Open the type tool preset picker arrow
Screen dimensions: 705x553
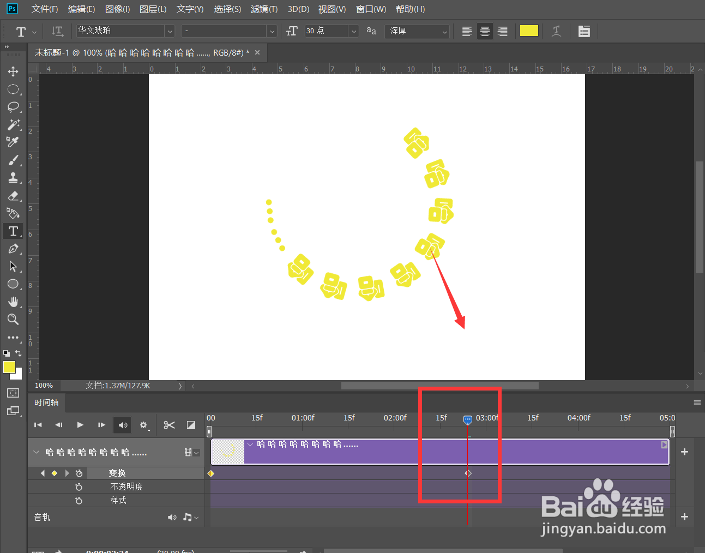[x=34, y=32]
